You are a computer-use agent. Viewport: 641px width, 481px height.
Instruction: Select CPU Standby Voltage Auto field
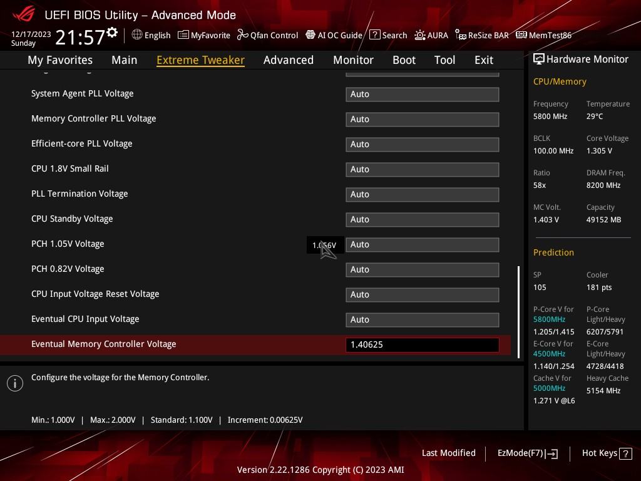click(x=423, y=220)
